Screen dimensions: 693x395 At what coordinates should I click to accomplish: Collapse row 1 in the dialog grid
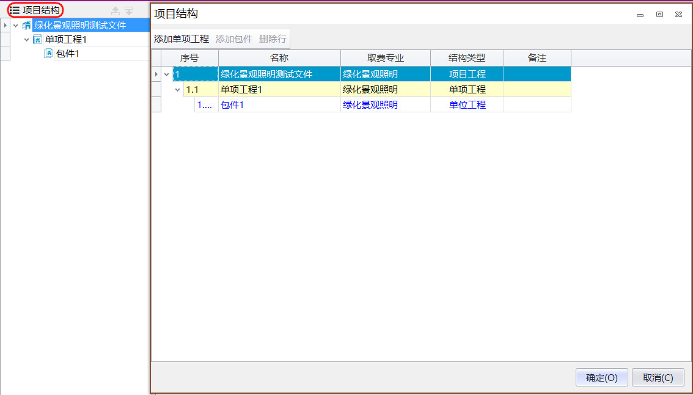click(x=167, y=74)
